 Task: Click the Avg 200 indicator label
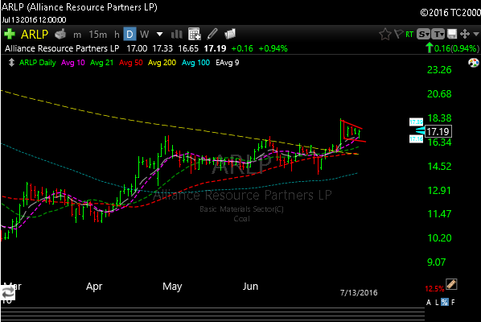coord(162,63)
